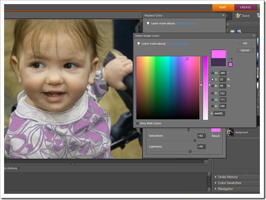This screenshot has height=200, width=266.
Task: Select the H (hue) radio button
Action: tap(212, 73)
